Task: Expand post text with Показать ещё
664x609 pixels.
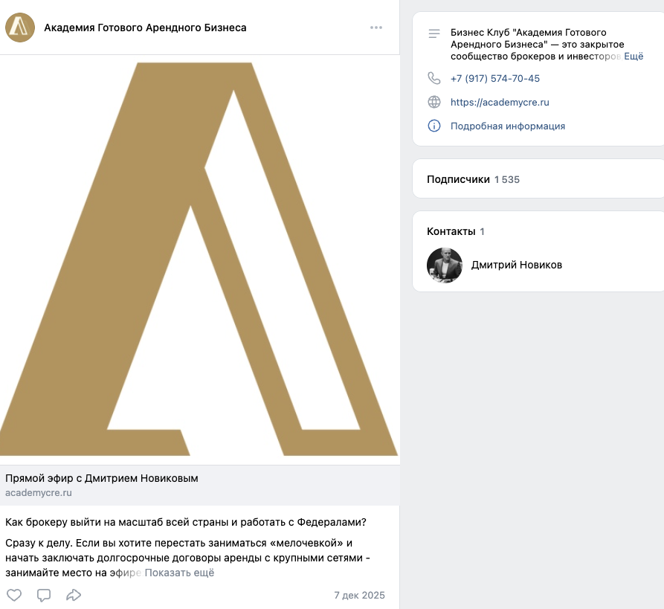Action: click(x=179, y=573)
